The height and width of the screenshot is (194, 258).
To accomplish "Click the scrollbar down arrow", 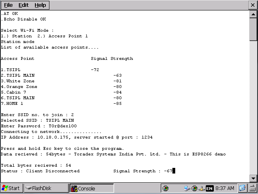I will click(x=253, y=178).
